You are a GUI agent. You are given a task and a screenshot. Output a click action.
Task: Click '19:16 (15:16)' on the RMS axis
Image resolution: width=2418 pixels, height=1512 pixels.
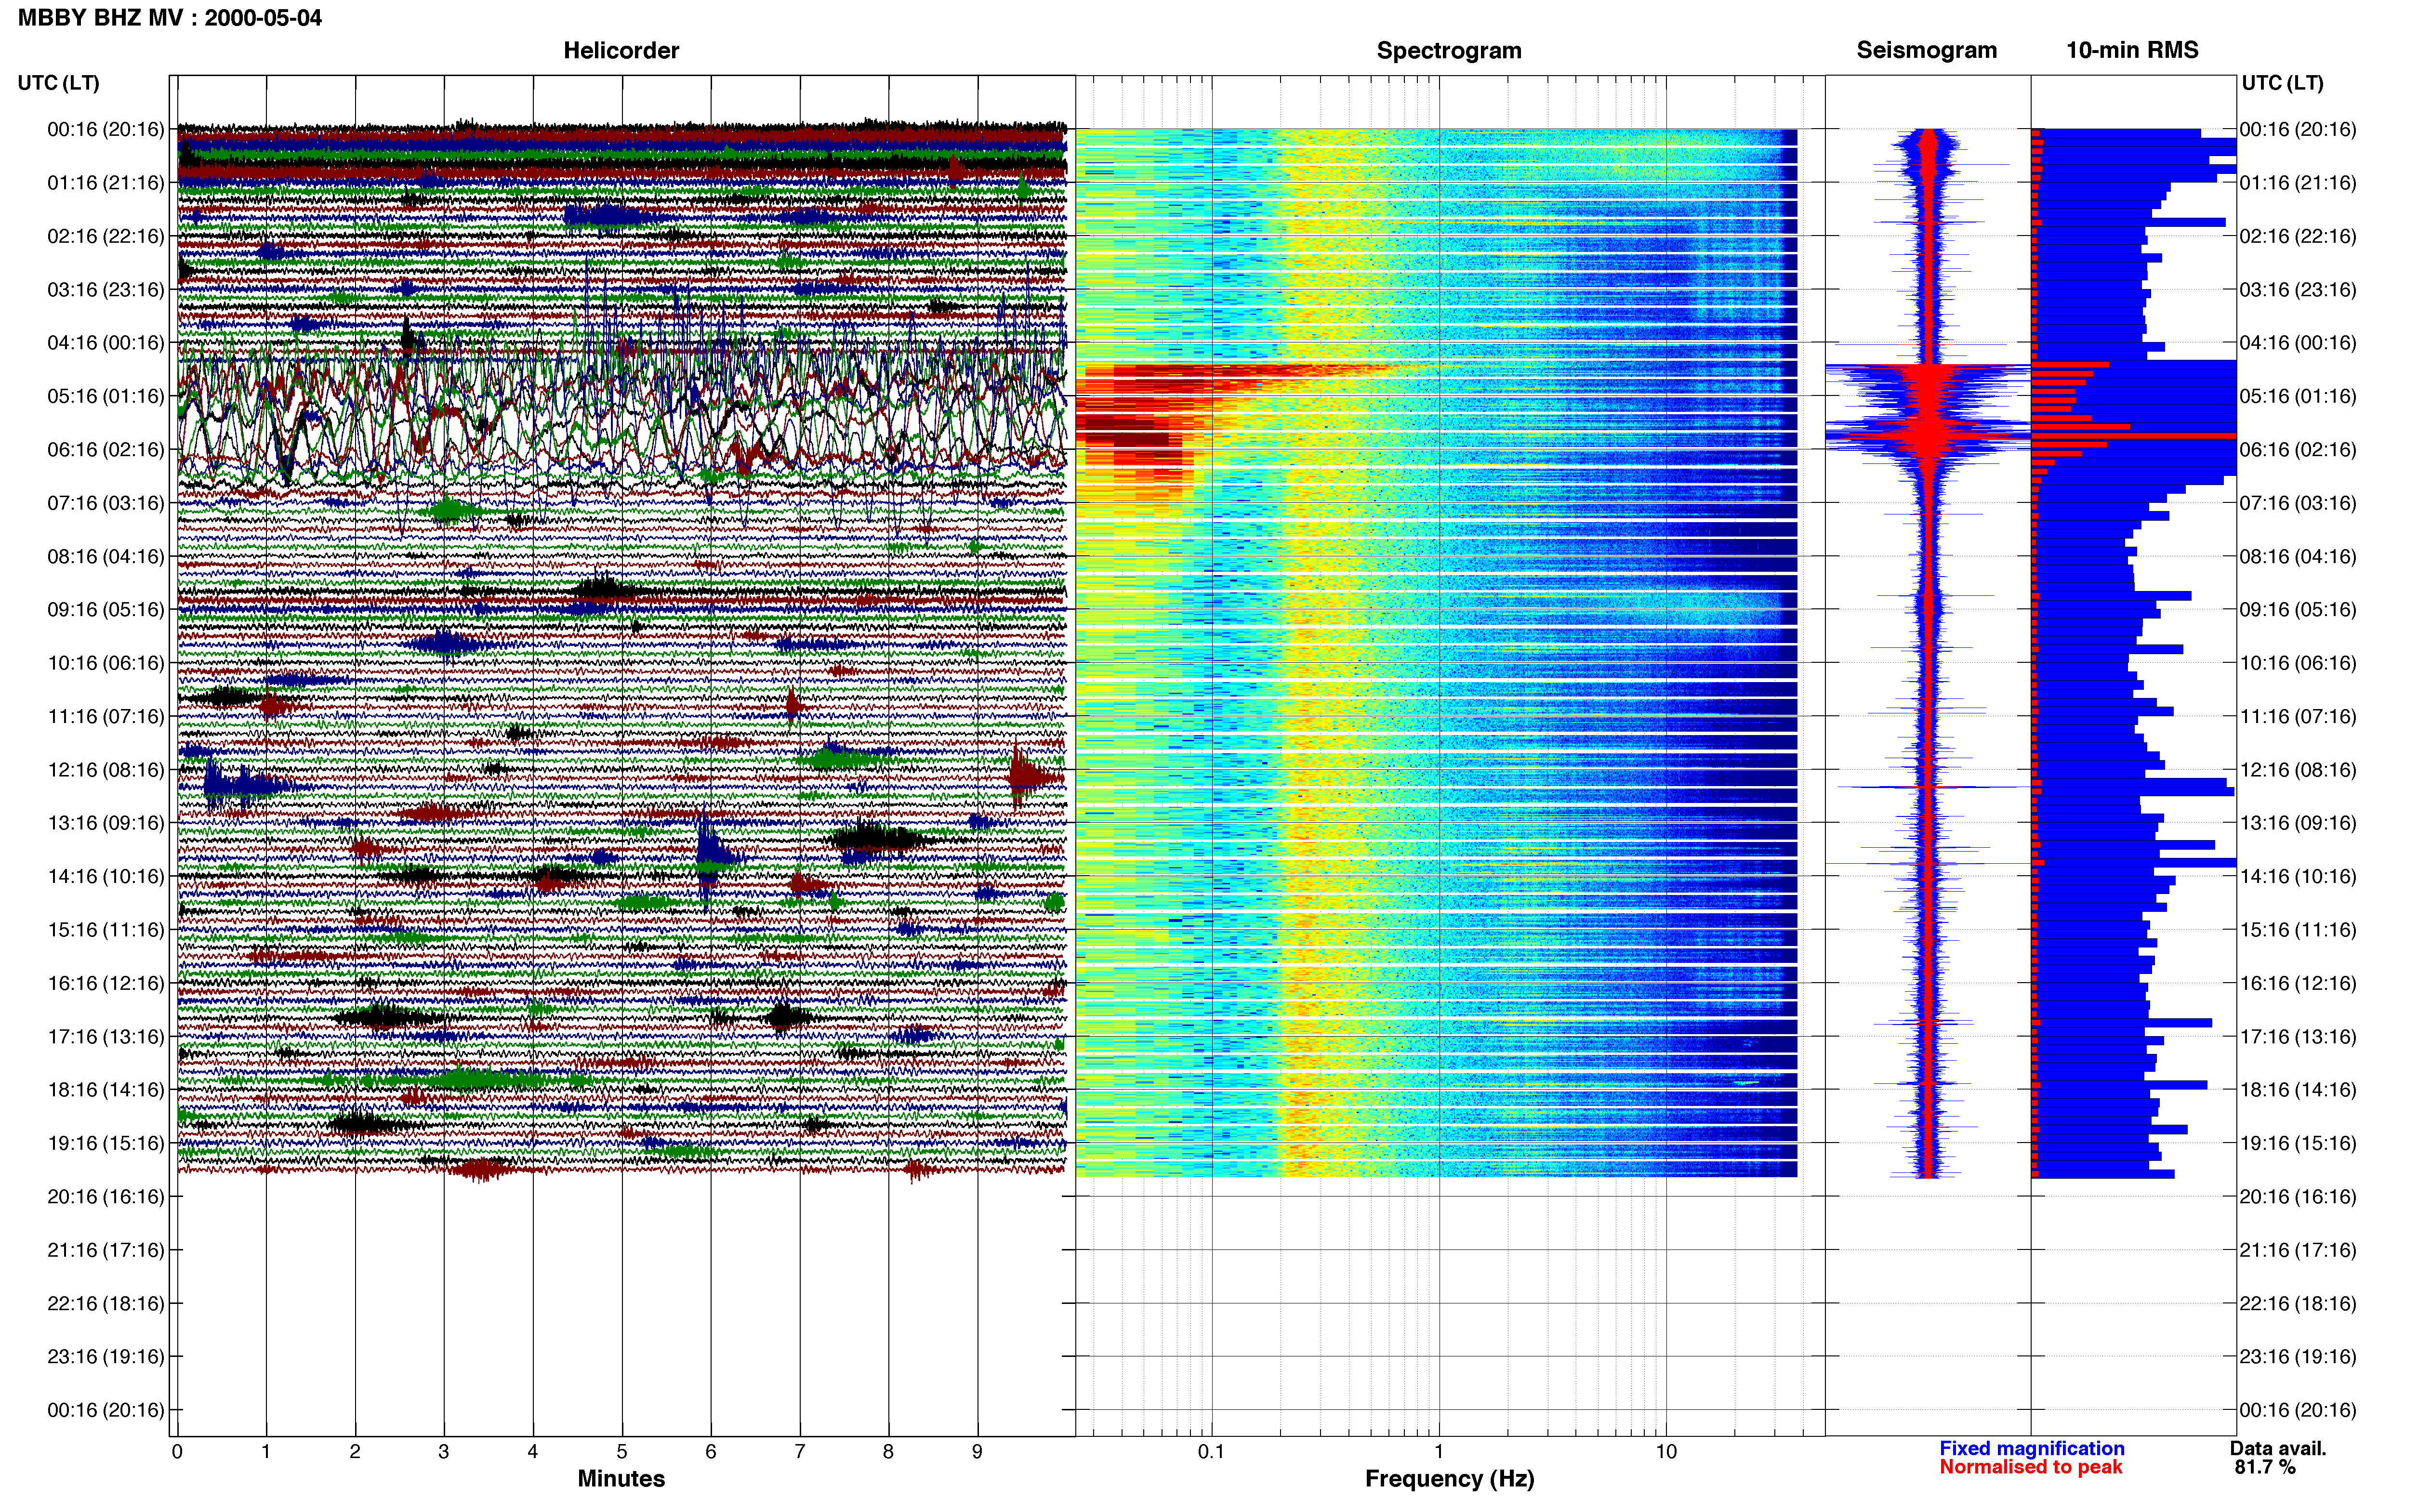click(2298, 1143)
